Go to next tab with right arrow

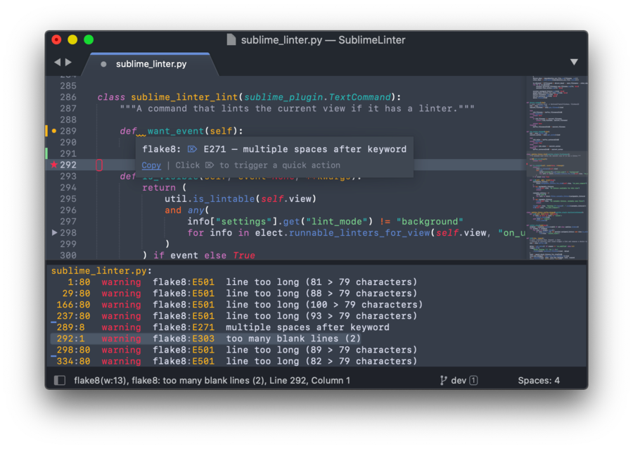(x=68, y=63)
